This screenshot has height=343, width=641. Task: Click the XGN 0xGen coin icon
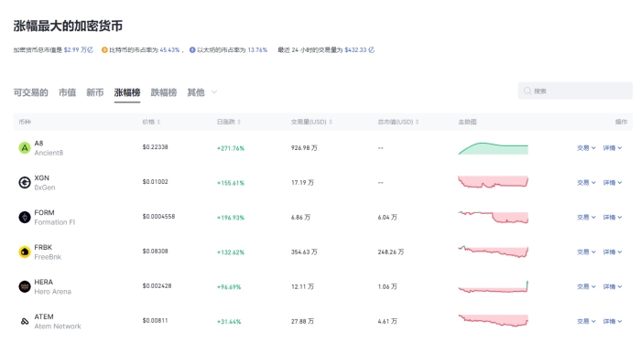click(25, 183)
